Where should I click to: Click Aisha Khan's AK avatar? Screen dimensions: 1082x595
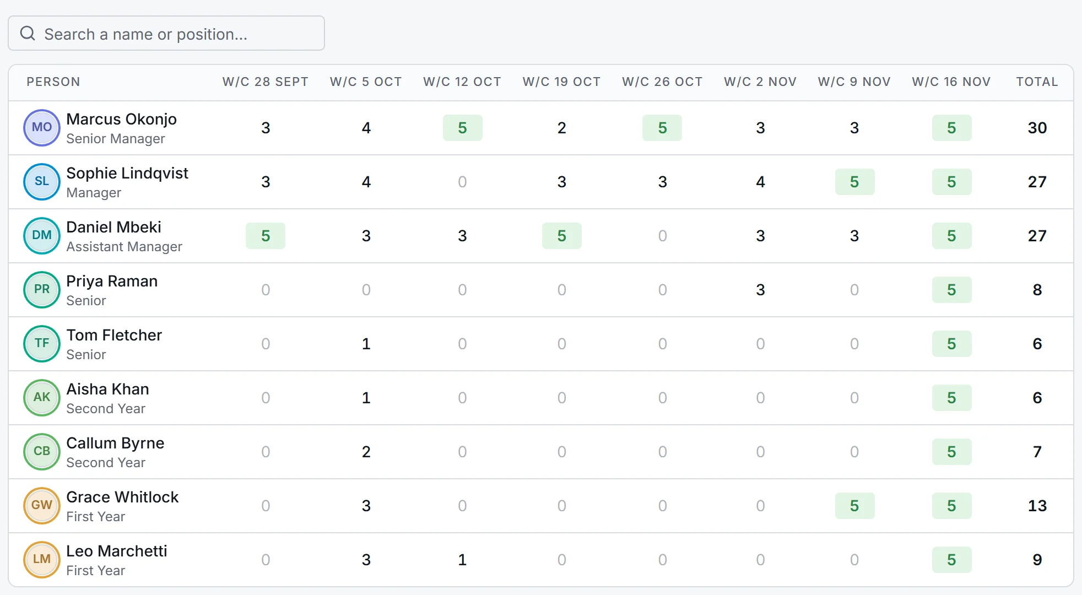(42, 398)
